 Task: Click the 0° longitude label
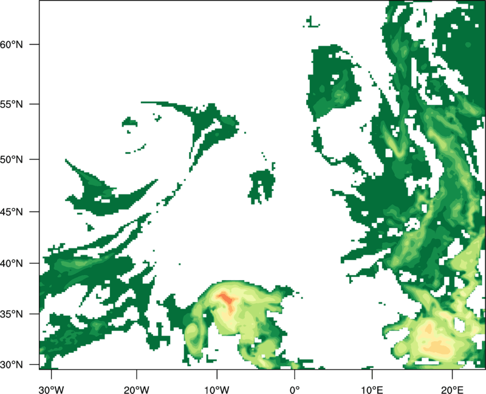295,390
